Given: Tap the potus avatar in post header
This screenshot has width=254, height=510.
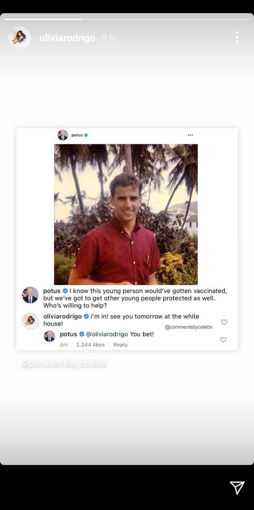Looking at the screenshot, I should click(x=63, y=135).
